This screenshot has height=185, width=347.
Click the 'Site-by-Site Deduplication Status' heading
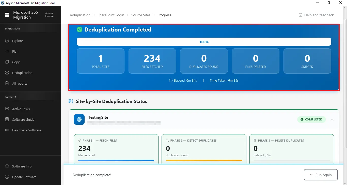pyautogui.click(x=111, y=101)
